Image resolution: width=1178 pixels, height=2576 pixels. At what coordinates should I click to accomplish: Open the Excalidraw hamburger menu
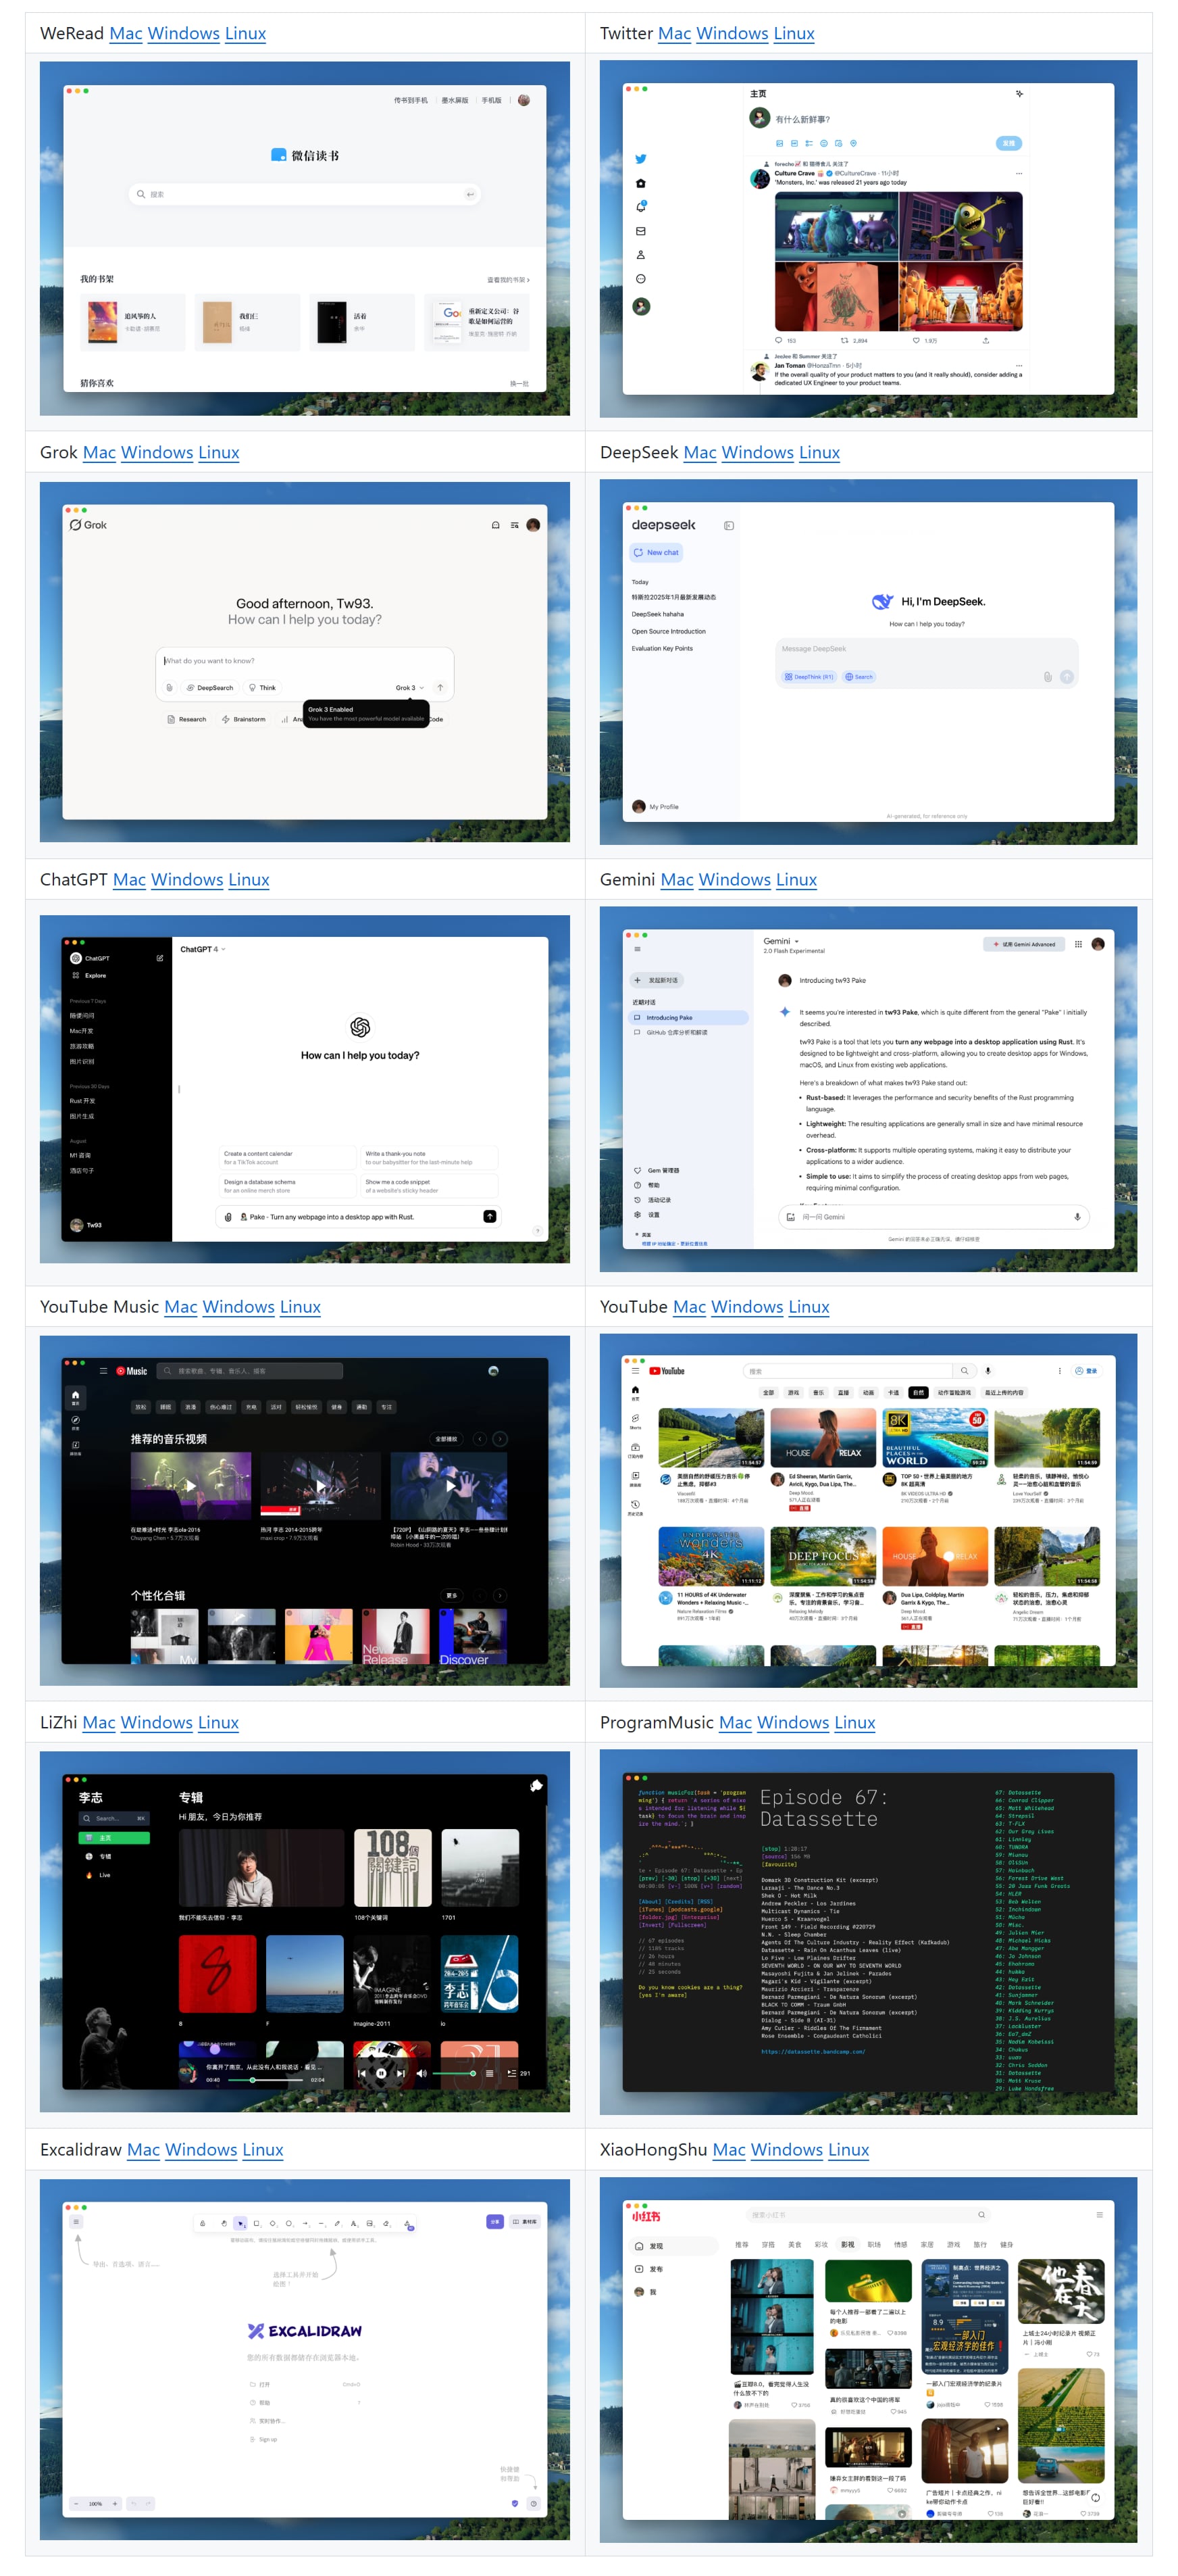click(76, 2222)
